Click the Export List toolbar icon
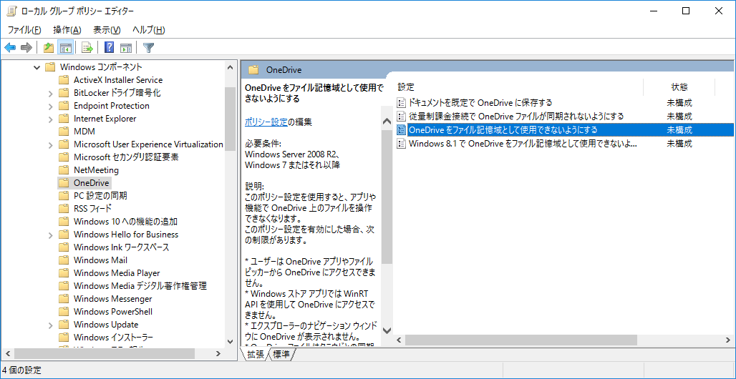Screen dimensions: 736x379 pyautogui.click(x=87, y=47)
